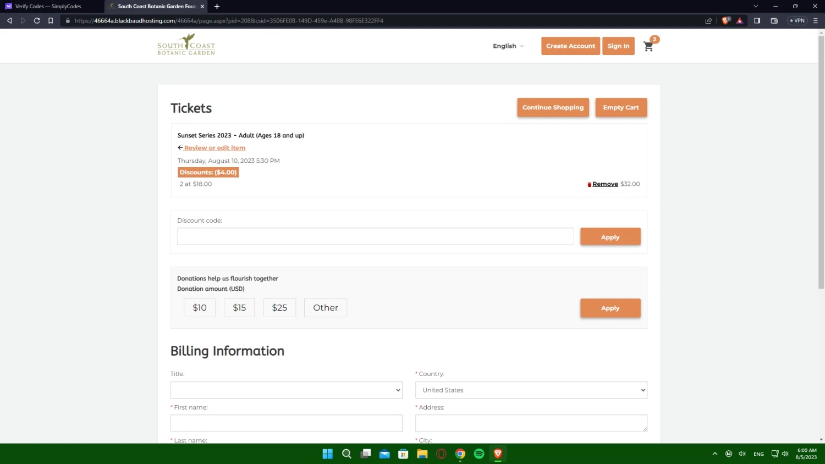Click Continue Shopping button
Image resolution: width=825 pixels, height=464 pixels.
pyautogui.click(x=553, y=107)
